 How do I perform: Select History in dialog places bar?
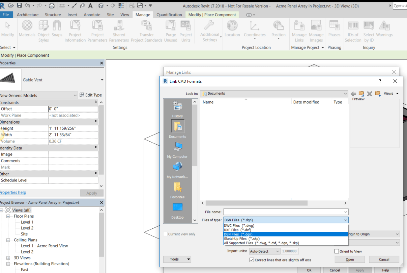pyautogui.click(x=177, y=109)
